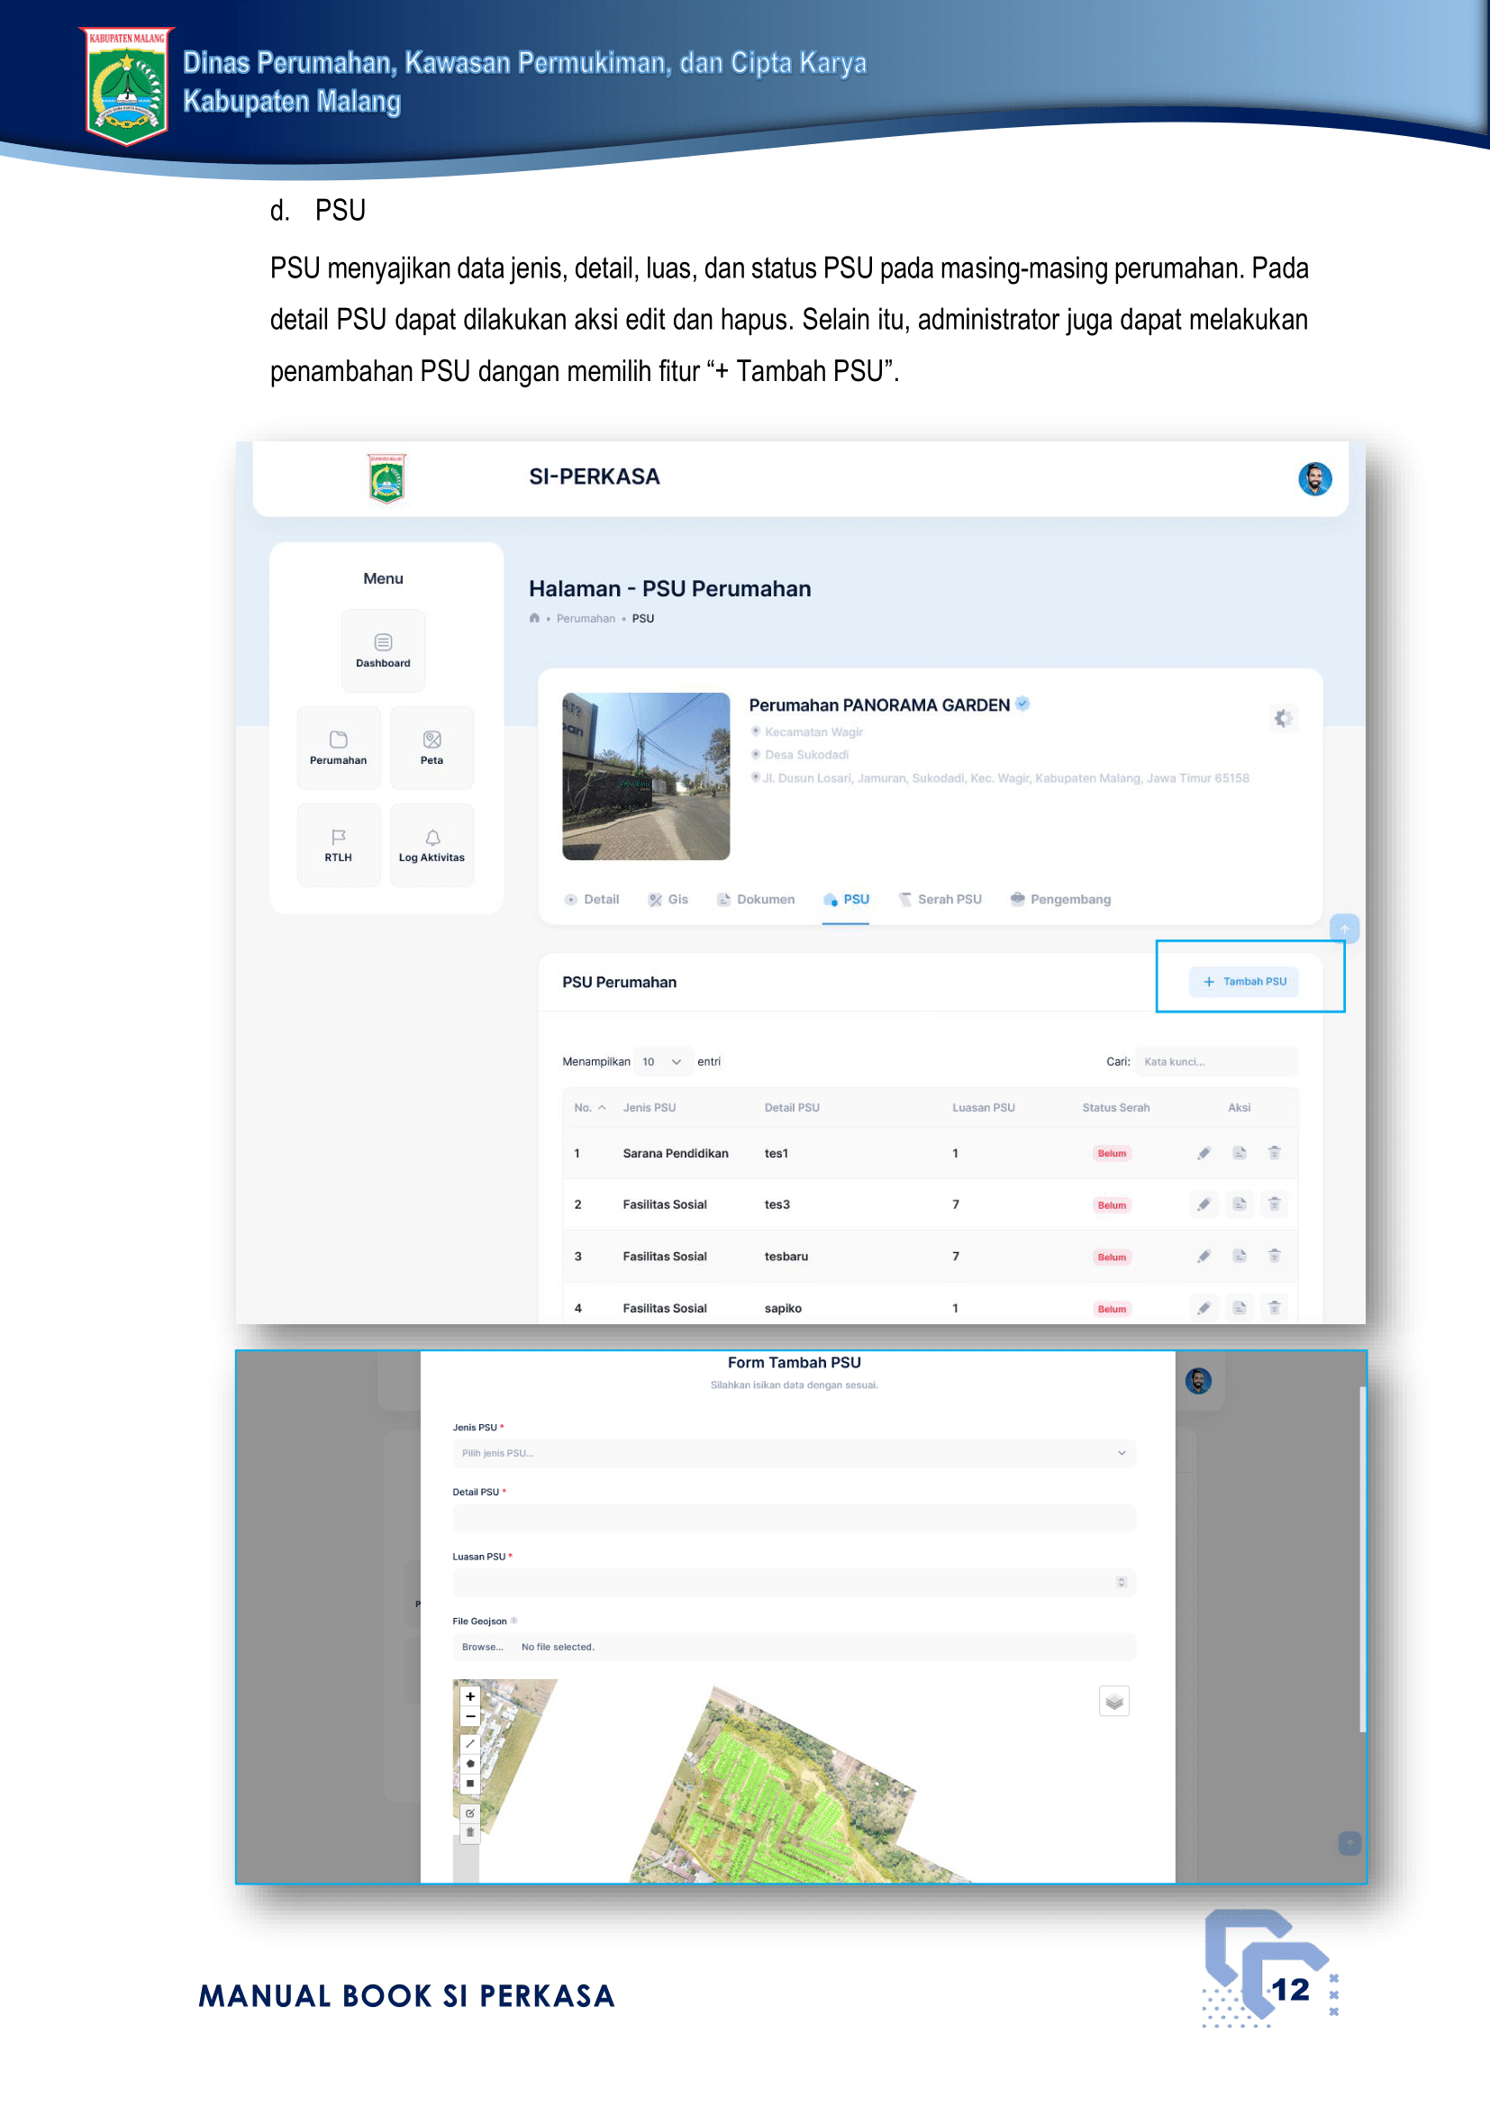Click the Log Aktivitas bell icon
1490x2107 pixels.
(432, 837)
